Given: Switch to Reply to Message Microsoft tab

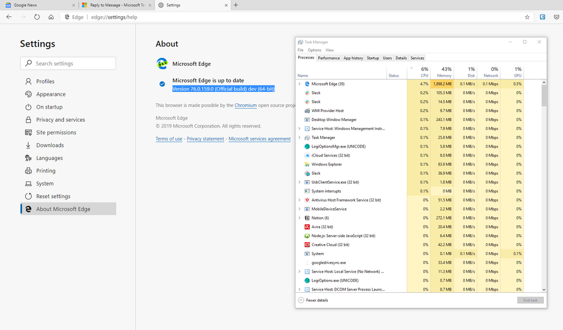Looking at the screenshot, I should (x=117, y=5).
